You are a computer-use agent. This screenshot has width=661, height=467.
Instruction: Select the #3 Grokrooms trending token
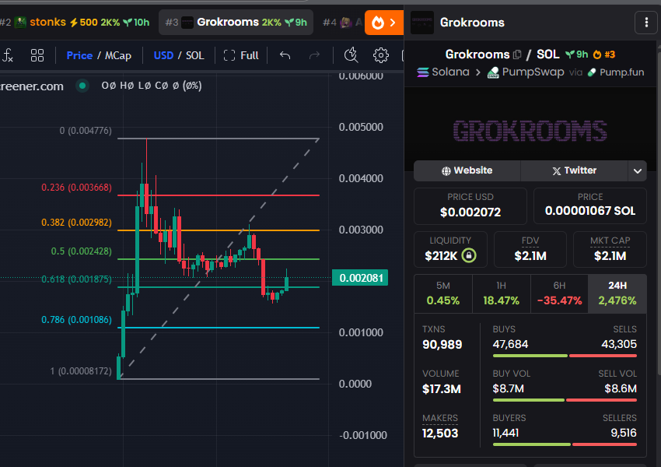pos(236,23)
